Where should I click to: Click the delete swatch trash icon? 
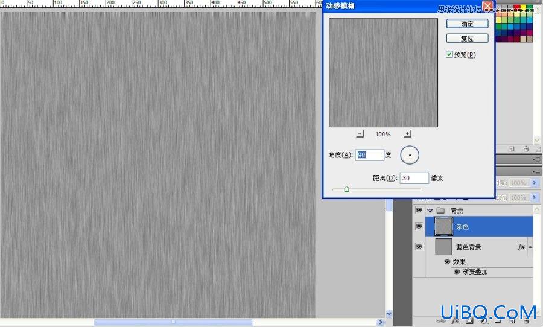[x=526, y=149]
